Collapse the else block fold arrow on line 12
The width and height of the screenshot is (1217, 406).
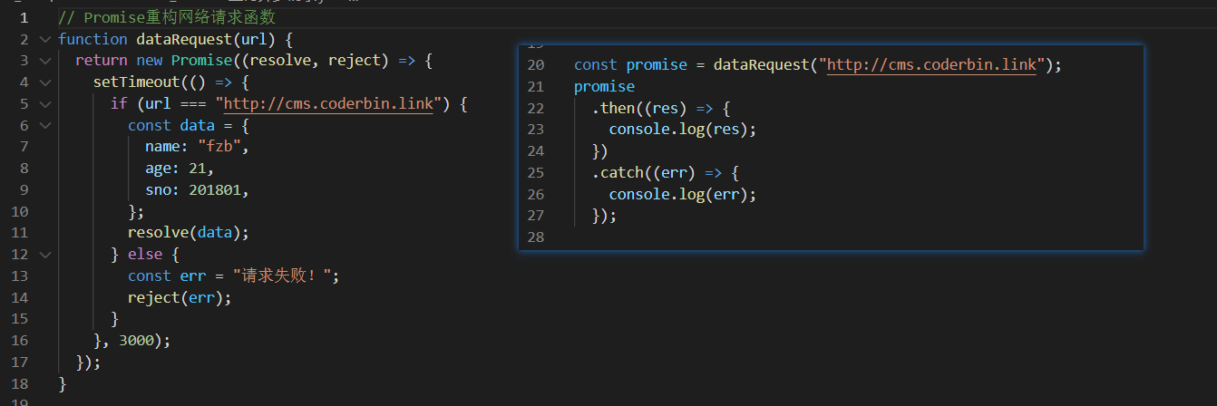click(45, 255)
